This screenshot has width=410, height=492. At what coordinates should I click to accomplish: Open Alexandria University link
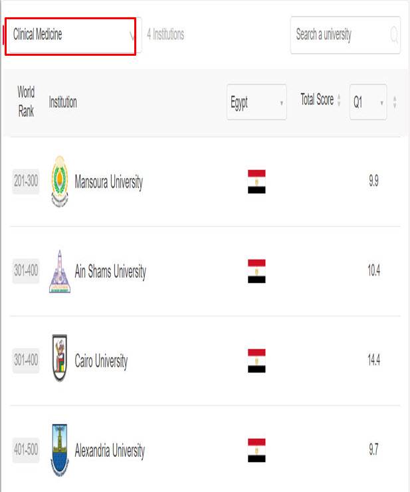point(110,451)
